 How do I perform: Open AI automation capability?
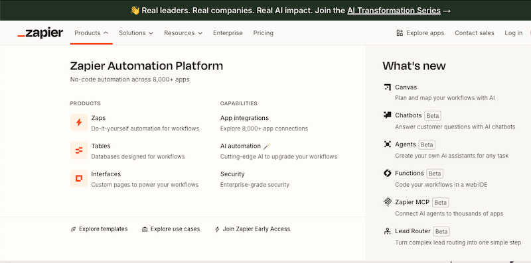pos(240,146)
